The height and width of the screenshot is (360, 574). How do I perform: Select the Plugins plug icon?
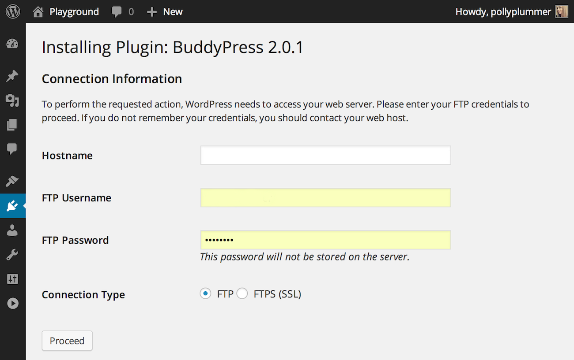point(12,205)
